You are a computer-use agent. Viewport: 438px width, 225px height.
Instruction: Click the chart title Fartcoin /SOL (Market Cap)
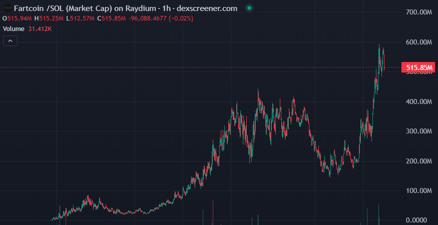click(63, 8)
